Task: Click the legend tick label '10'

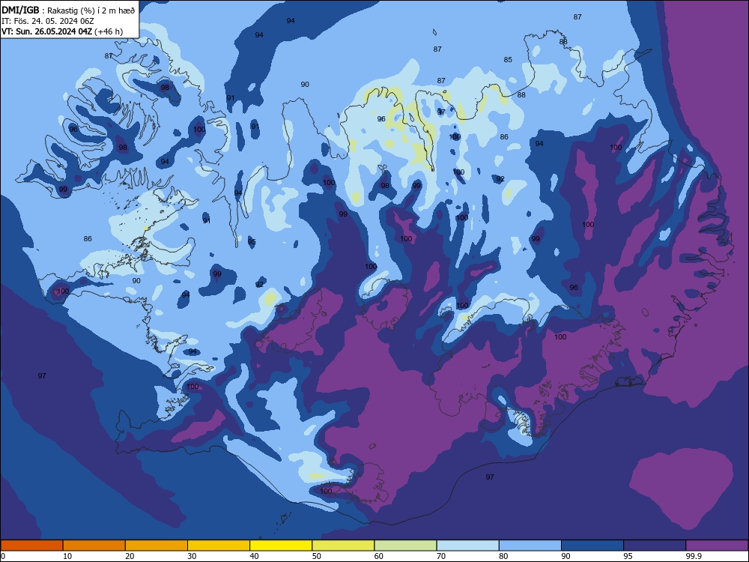Action: click(67, 556)
